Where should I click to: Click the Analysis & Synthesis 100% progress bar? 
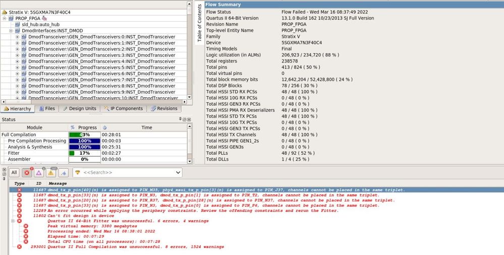coord(85,147)
